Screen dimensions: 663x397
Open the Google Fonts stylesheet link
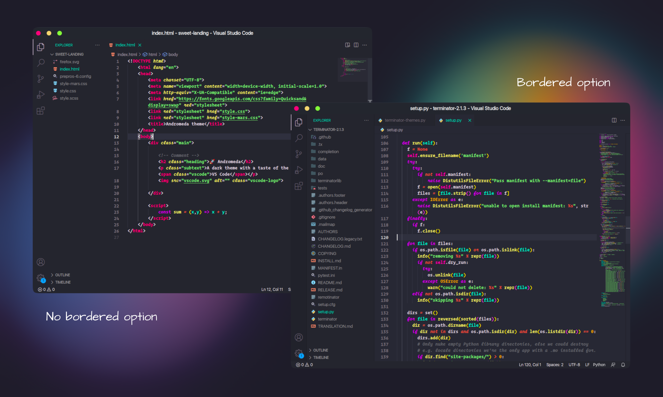point(242,99)
